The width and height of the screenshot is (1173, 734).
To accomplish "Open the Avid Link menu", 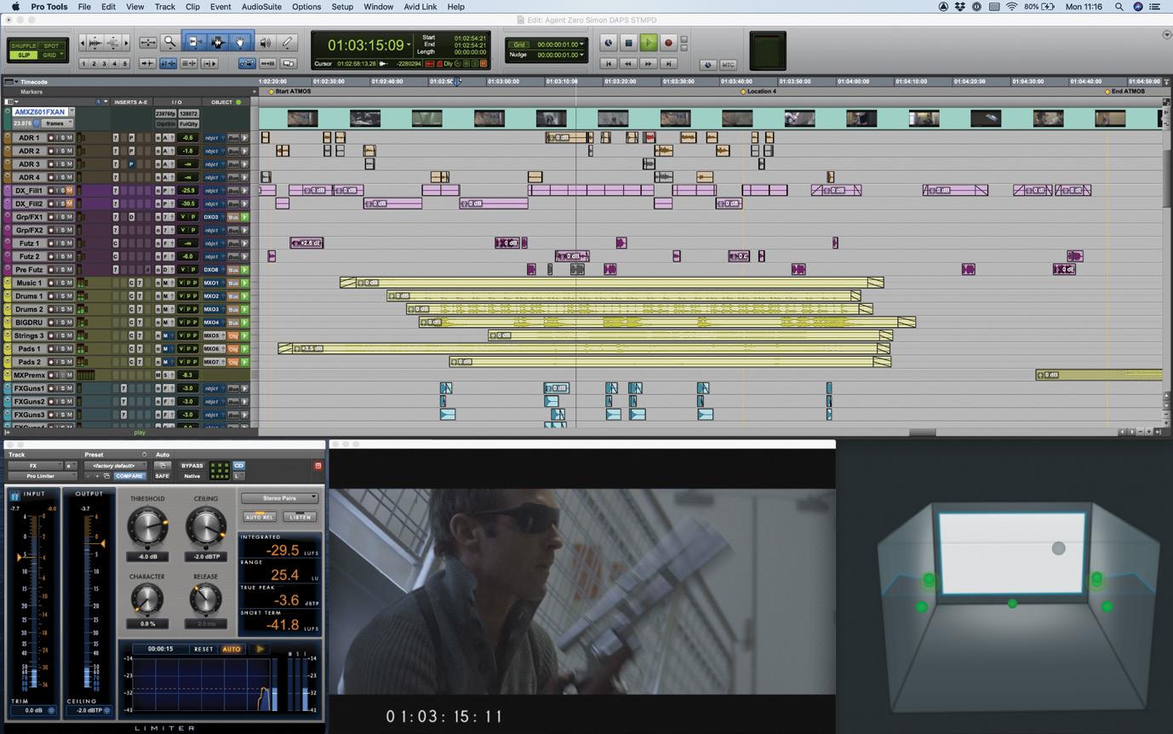I will 420,7.
